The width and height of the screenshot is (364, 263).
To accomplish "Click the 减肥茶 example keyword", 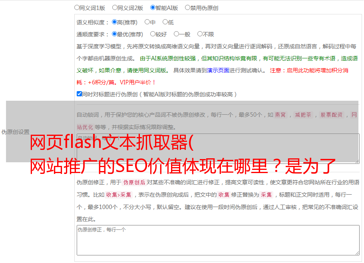I will coord(303,115).
